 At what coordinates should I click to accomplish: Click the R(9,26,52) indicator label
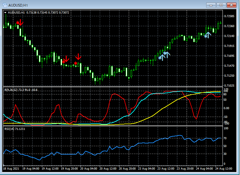[21, 90]
